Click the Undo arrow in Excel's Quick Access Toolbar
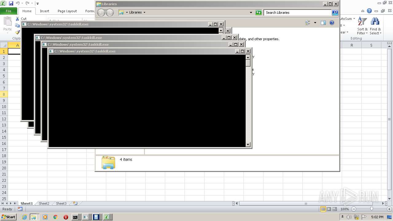 18,3
